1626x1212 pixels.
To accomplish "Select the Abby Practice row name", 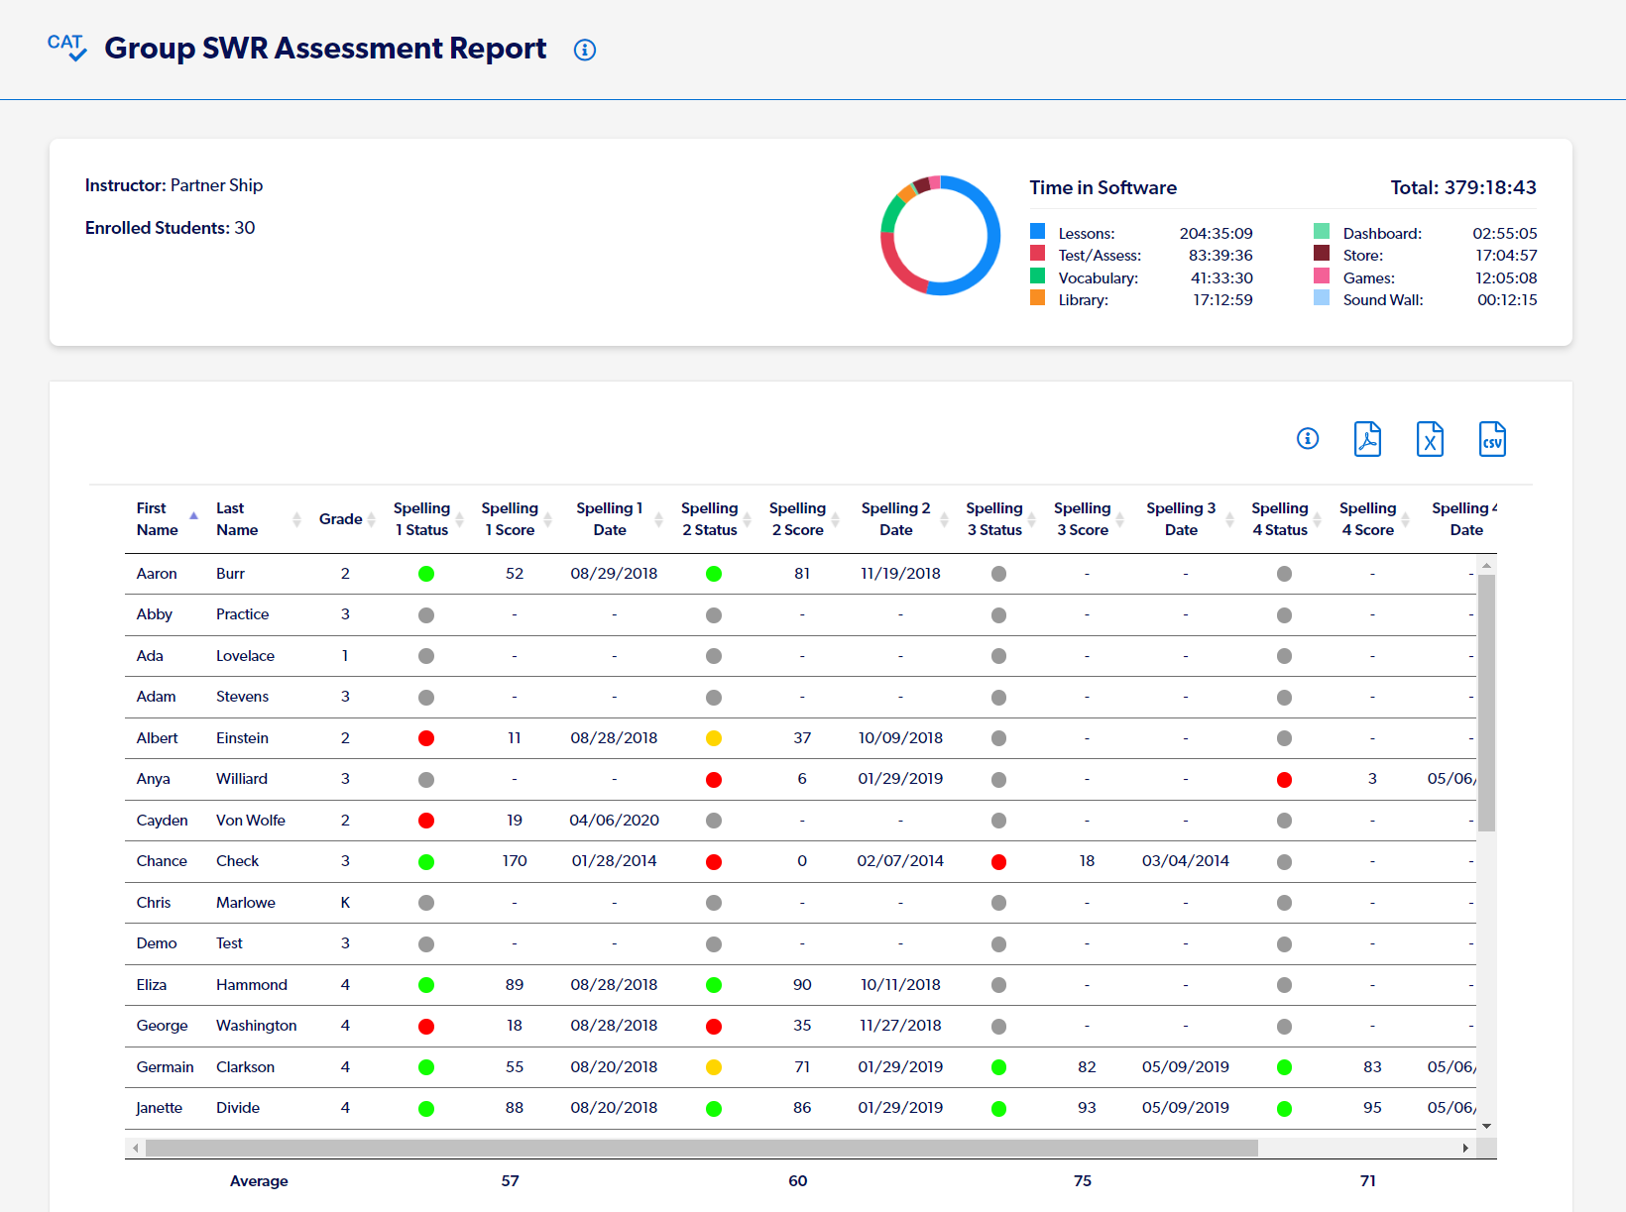I will click(x=155, y=614).
